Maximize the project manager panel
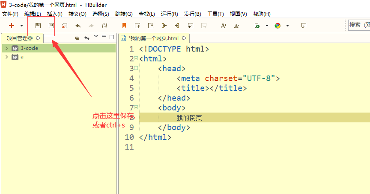This screenshot has width=370, height=194. tap(112, 37)
